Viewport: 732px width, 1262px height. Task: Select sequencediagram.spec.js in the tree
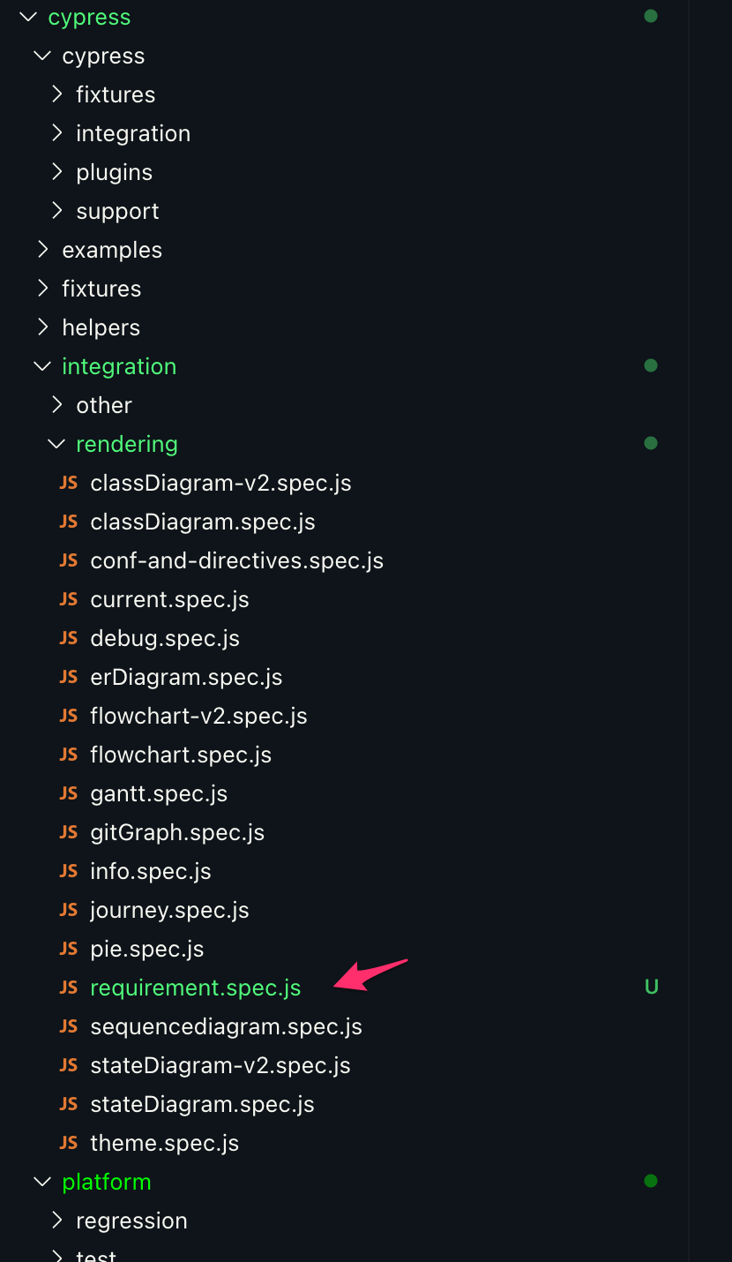click(x=226, y=1026)
